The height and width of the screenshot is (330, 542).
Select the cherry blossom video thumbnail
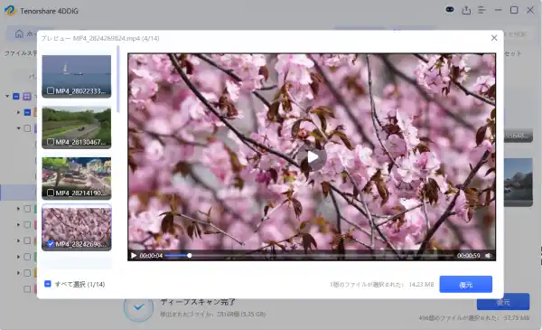point(77,227)
